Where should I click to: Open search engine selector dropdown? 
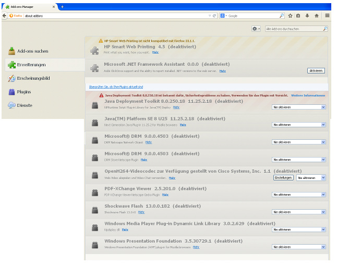(223, 16)
